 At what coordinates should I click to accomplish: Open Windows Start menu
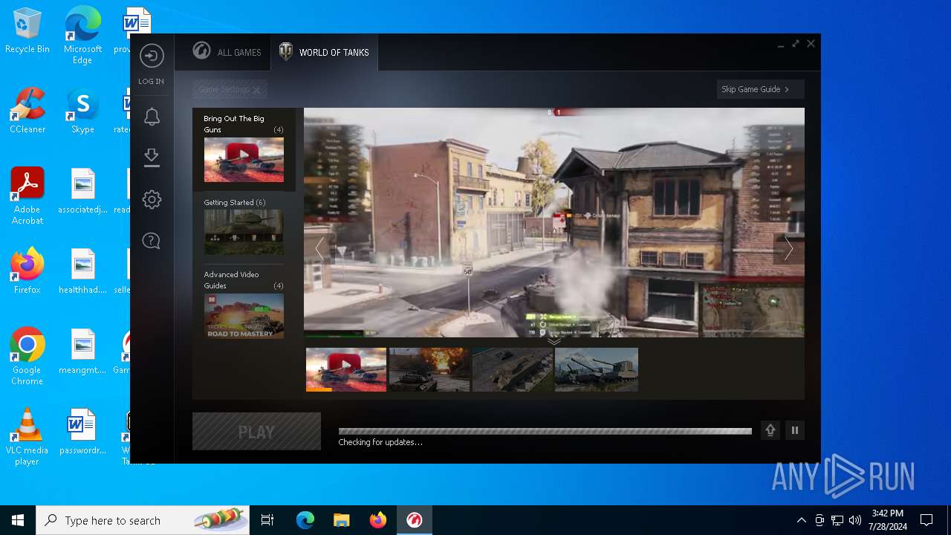18,520
